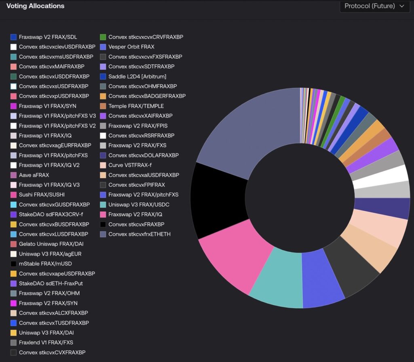Click legend label mStable FRAX/mUSD
Viewport: 414px width, 362px height.
[x=45, y=264]
